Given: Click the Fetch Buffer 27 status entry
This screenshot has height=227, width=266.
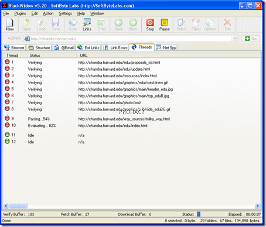Looking at the screenshot, I should point(75,214).
